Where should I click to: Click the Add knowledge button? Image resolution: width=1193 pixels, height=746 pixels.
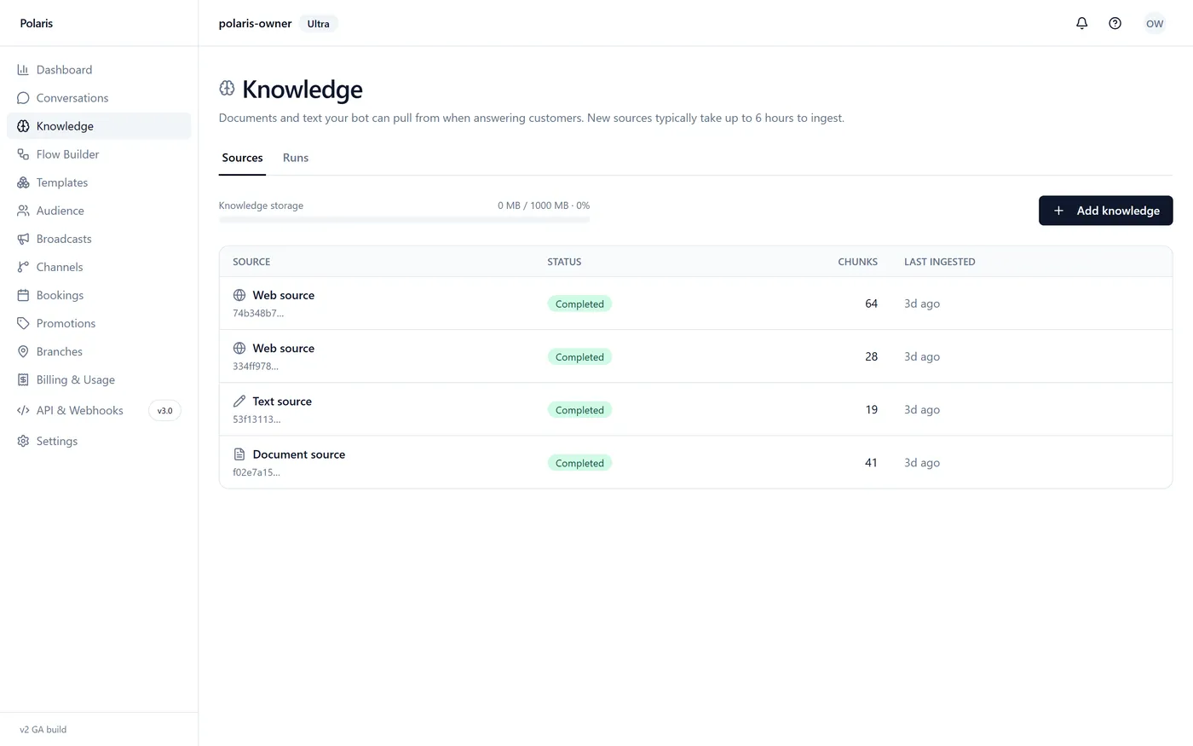pyautogui.click(x=1105, y=211)
